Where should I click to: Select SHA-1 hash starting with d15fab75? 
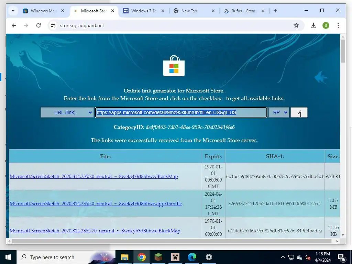click(275, 231)
